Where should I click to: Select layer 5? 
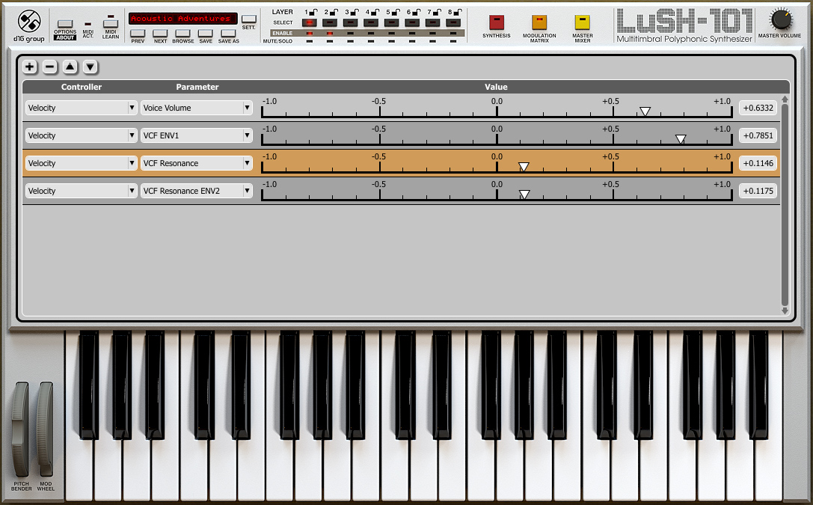(x=391, y=22)
